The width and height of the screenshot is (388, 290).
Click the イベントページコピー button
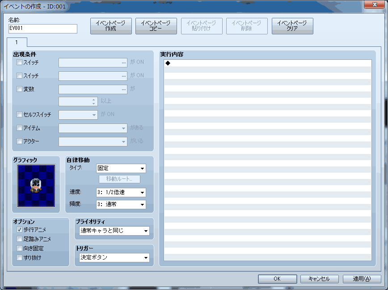(156, 26)
